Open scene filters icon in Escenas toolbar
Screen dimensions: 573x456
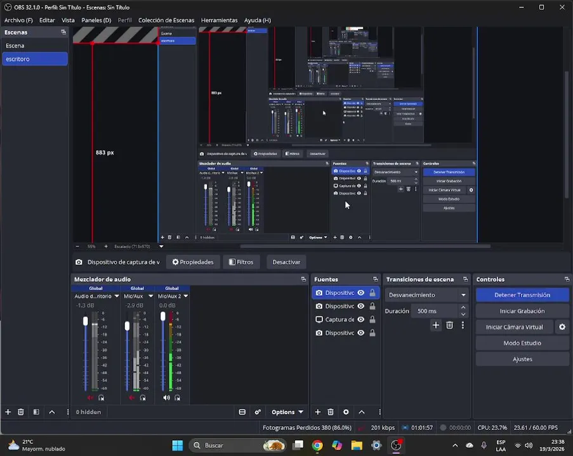pos(36,412)
